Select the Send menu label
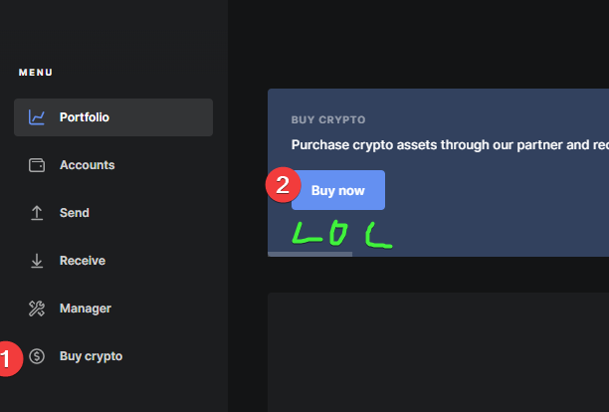Screen dimensions: 609x412 pos(75,213)
